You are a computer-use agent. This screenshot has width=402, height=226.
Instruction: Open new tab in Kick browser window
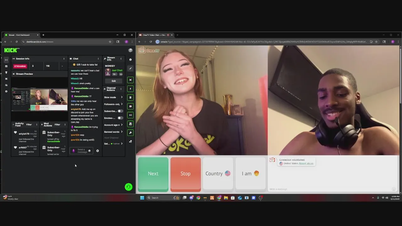click(43, 35)
